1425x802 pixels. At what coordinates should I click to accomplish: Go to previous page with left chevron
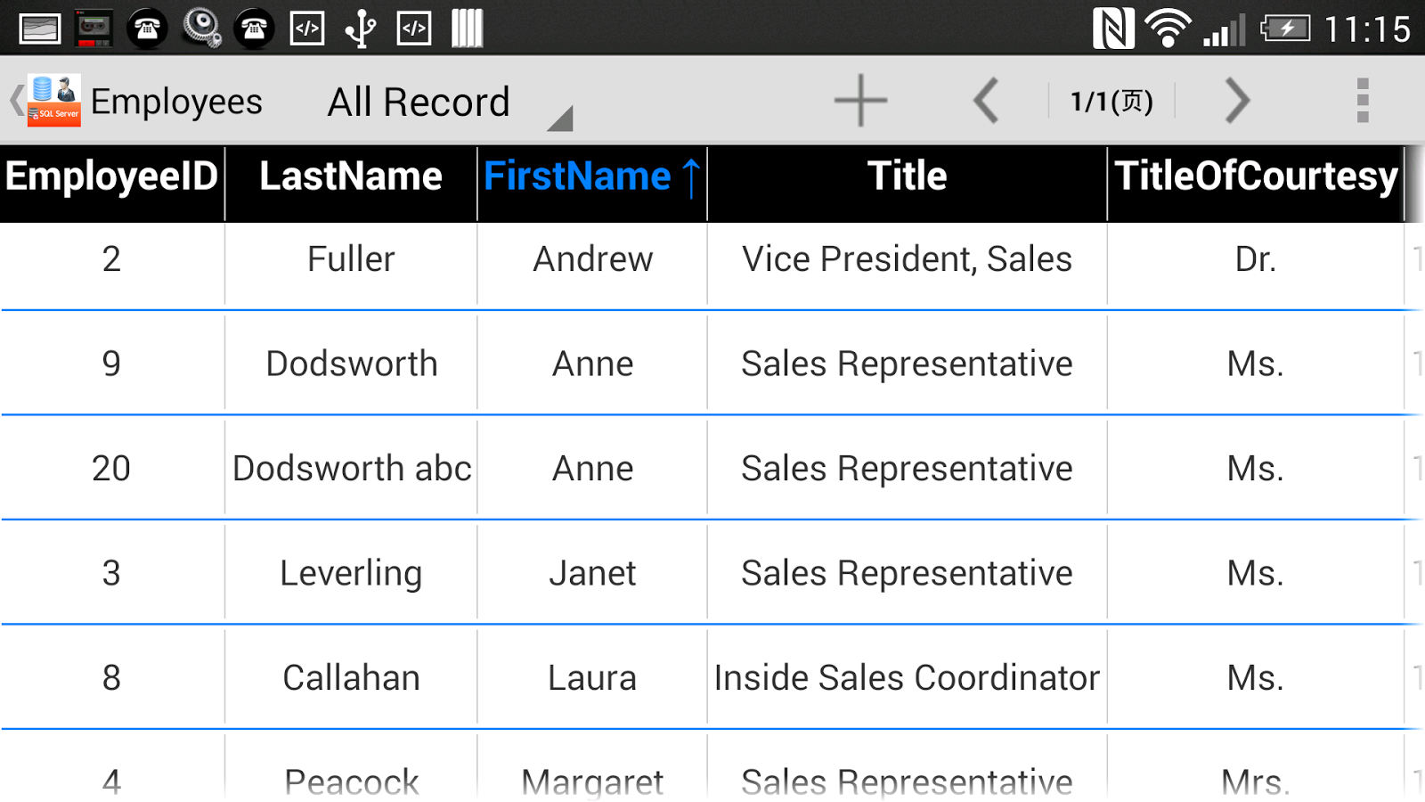pos(986,101)
